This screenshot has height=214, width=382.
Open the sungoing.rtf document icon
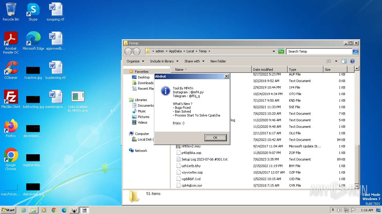[x=56, y=12]
